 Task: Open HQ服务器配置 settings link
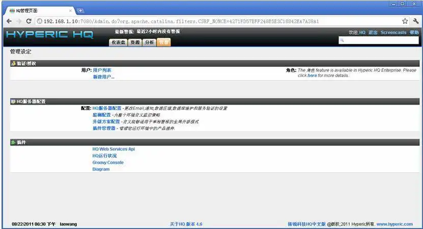point(107,109)
